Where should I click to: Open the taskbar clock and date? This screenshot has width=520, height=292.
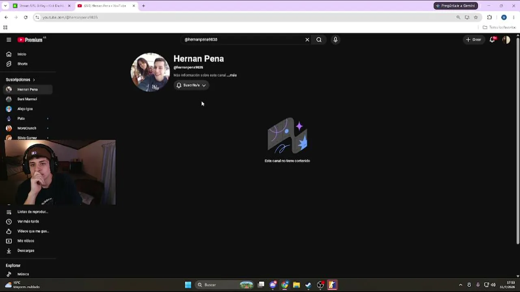pos(507,285)
